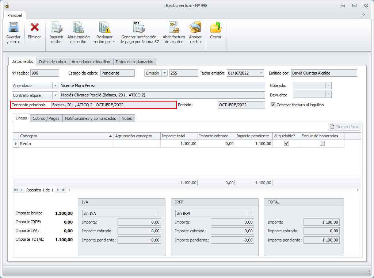Click the Emisión button

click(x=153, y=73)
